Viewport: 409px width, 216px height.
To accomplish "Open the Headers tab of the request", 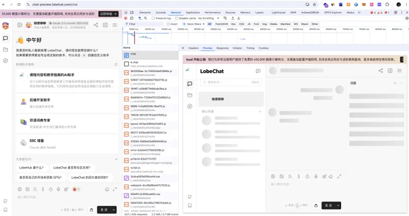I will [x=194, y=48].
